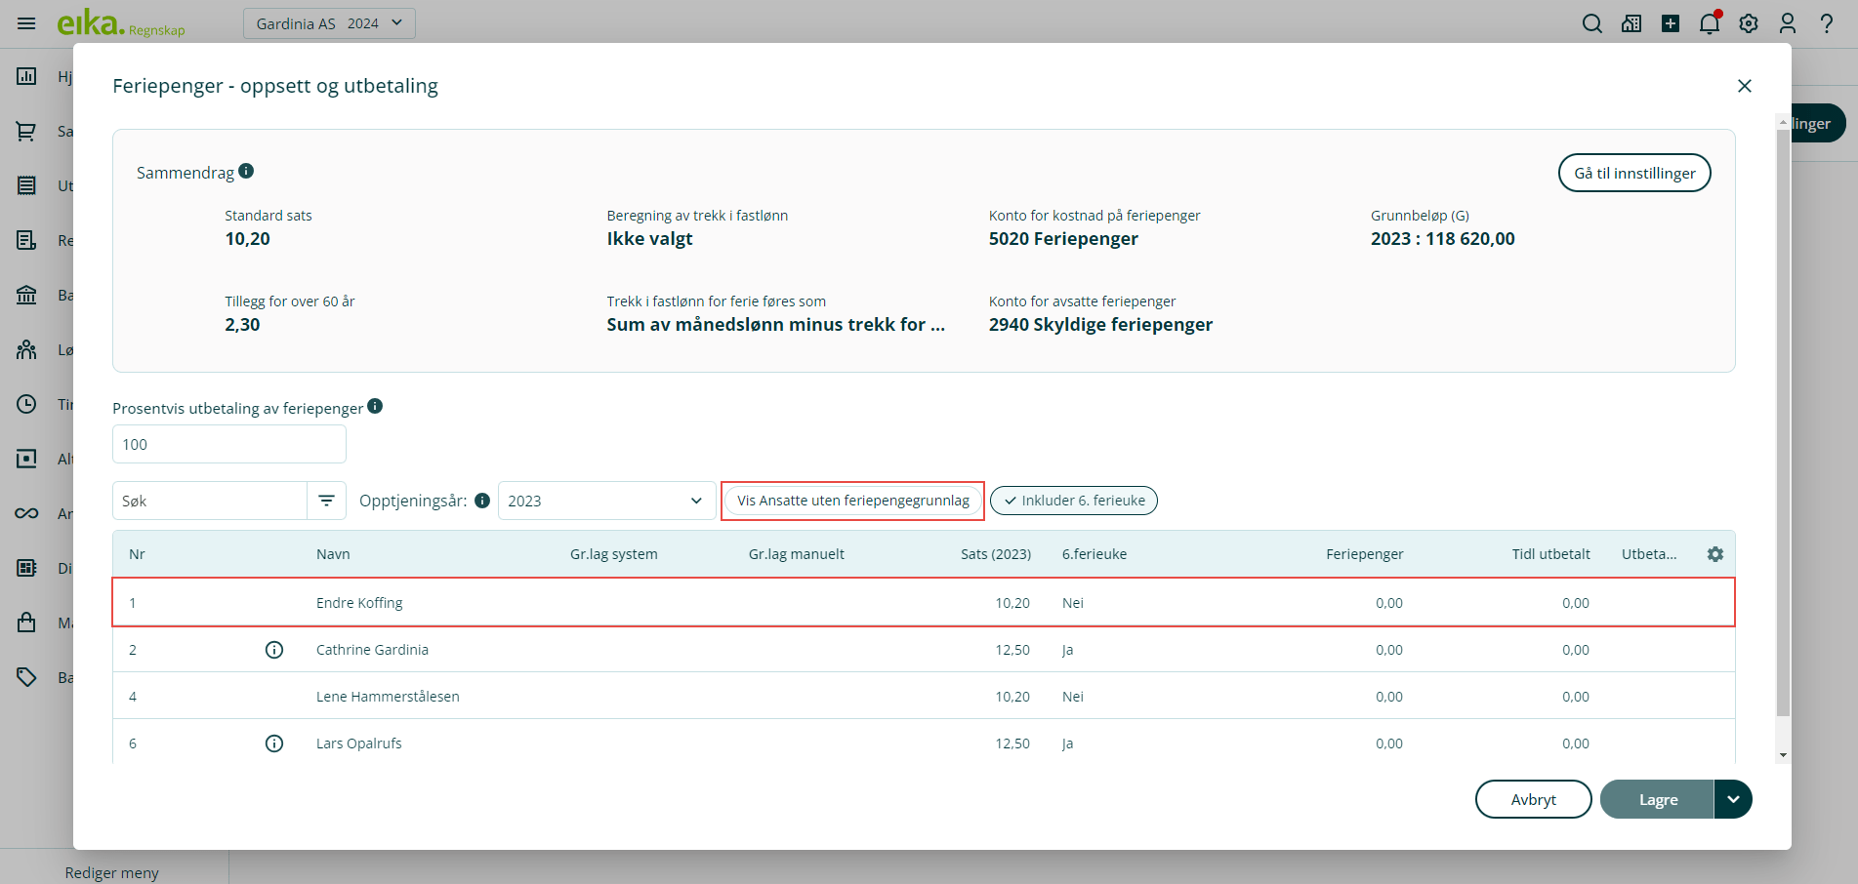Click the search magnifier icon in top bar

click(1591, 23)
